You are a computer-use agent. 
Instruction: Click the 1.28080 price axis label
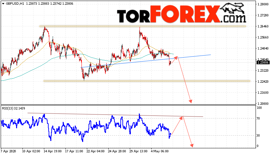263,4
